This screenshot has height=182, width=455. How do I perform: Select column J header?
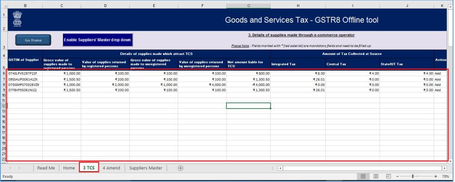point(407,6)
